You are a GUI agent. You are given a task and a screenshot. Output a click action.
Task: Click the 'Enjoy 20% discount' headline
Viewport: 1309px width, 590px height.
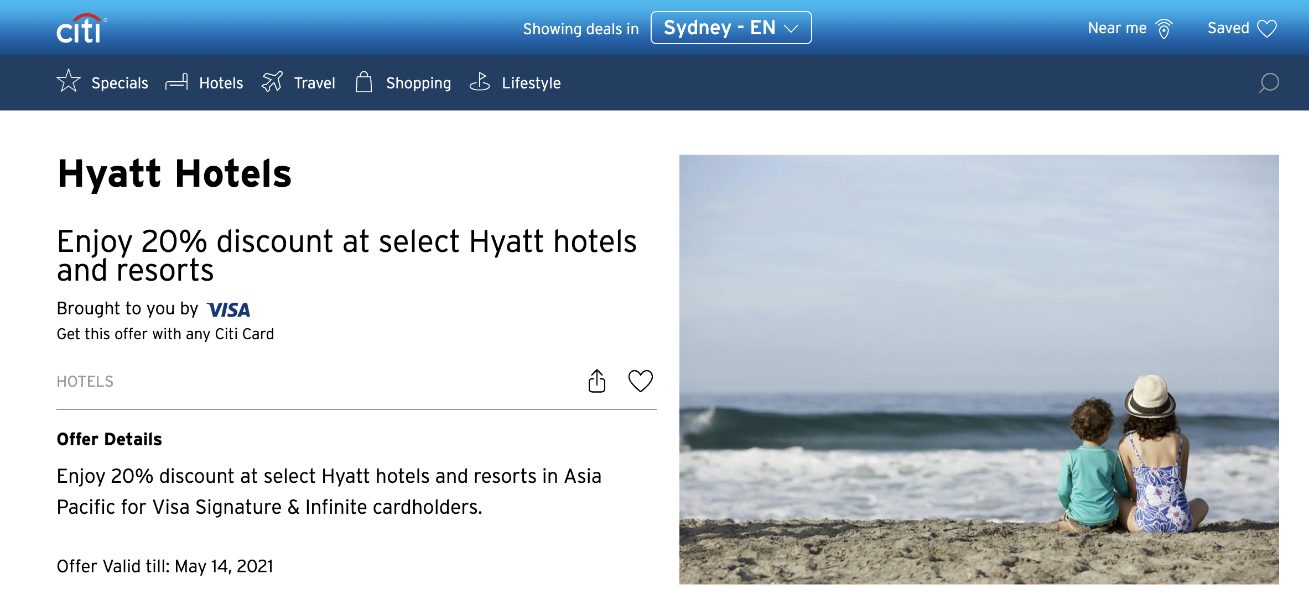click(x=347, y=255)
